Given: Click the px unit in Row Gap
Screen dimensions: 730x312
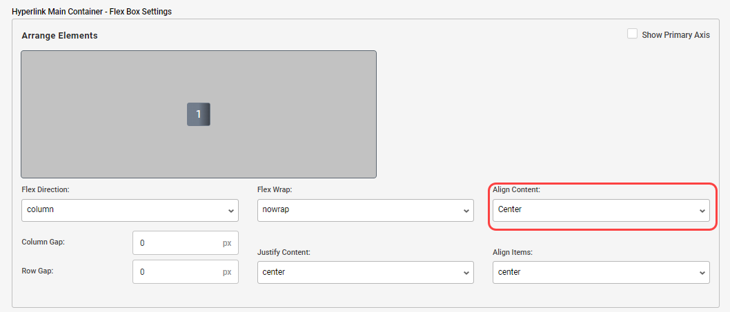Looking at the screenshot, I should pyautogui.click(x=227, y=272).
